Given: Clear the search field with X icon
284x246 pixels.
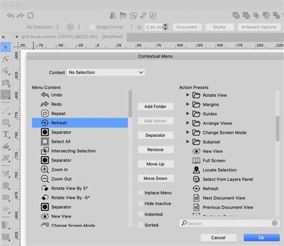Looking at the screenshot, I should pos(274,223).
